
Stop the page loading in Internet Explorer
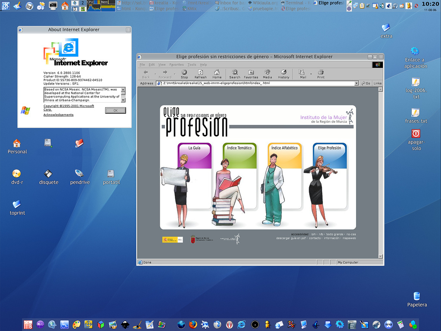pos(184,74)
